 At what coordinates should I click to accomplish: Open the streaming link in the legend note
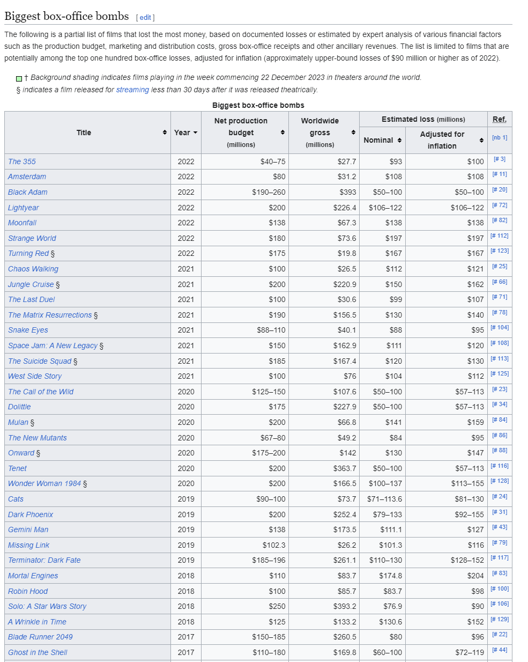click(x=132, y=90)
